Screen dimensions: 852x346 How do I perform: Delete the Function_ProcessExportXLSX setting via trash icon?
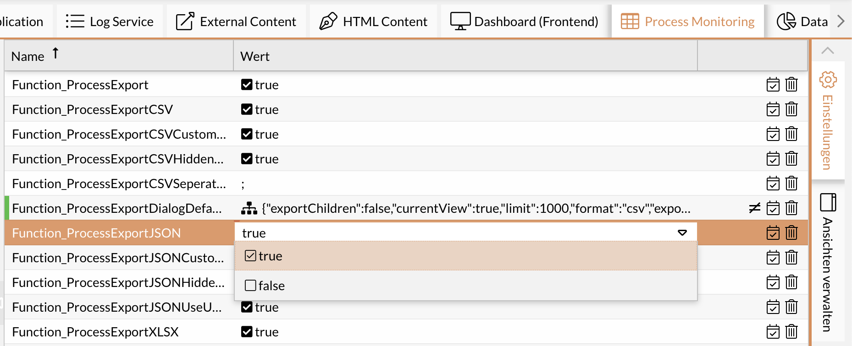coord(791,332)
